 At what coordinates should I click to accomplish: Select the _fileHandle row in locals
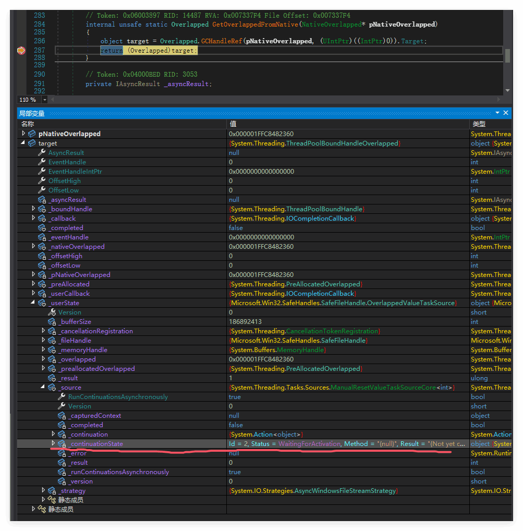pyautogui.click(x=76, y=341)
